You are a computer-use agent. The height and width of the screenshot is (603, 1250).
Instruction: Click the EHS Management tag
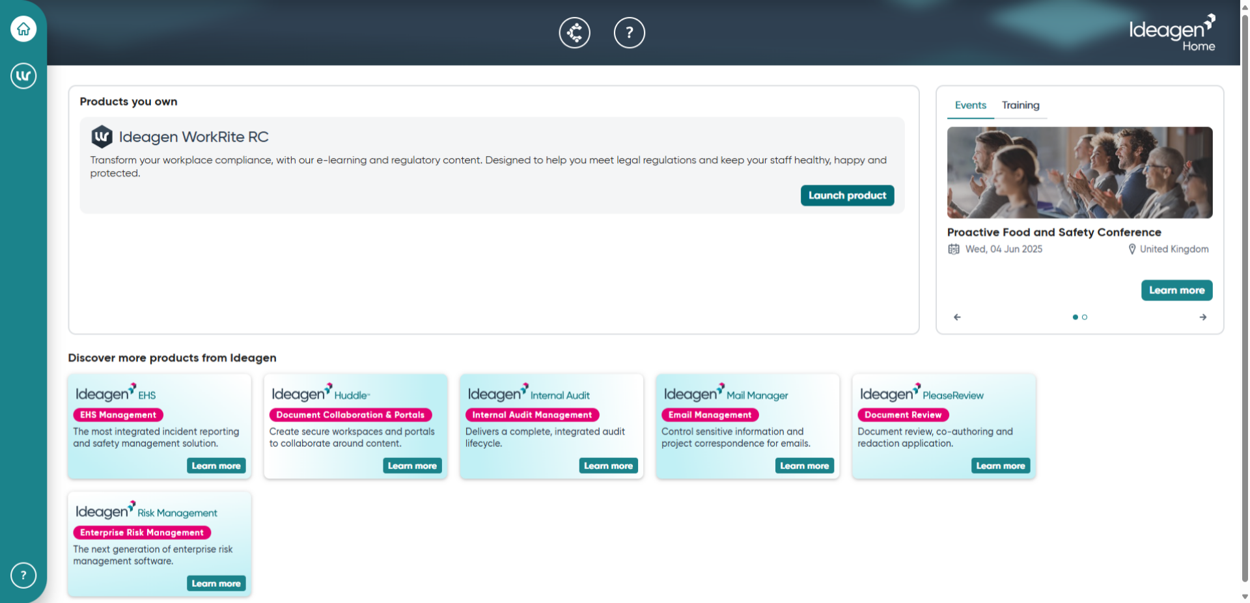coord(118,415)
